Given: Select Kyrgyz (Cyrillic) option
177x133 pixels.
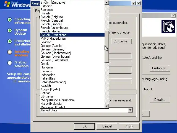Looking at the screenshot, I should [72, 89].
